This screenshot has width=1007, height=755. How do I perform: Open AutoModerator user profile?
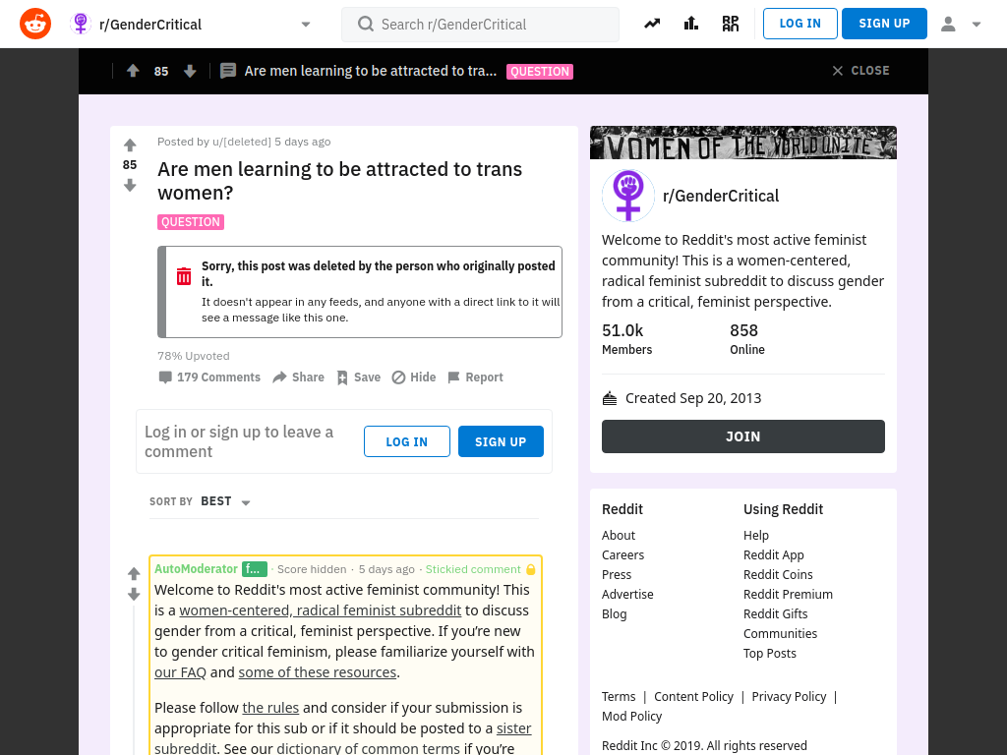click(196, 569)
